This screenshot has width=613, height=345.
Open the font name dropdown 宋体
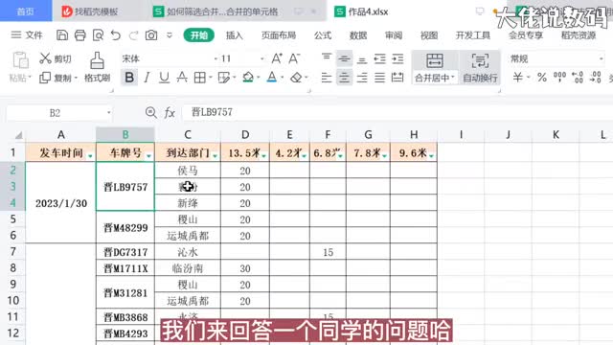pos(216,58)
